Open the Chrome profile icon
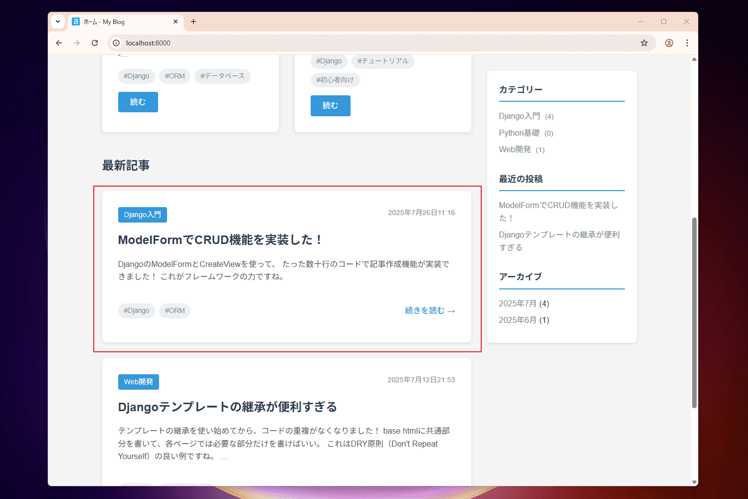748x499 pixels. [669, 43]
